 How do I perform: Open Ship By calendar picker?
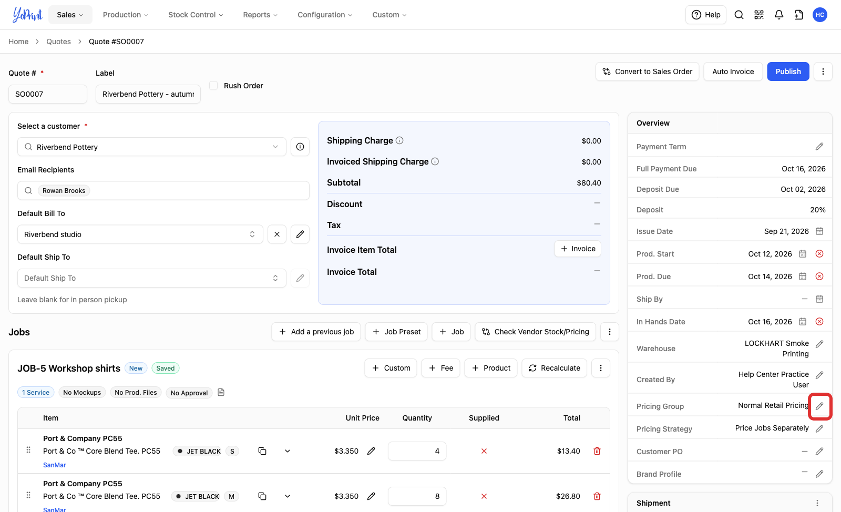(x=819, y=299)
